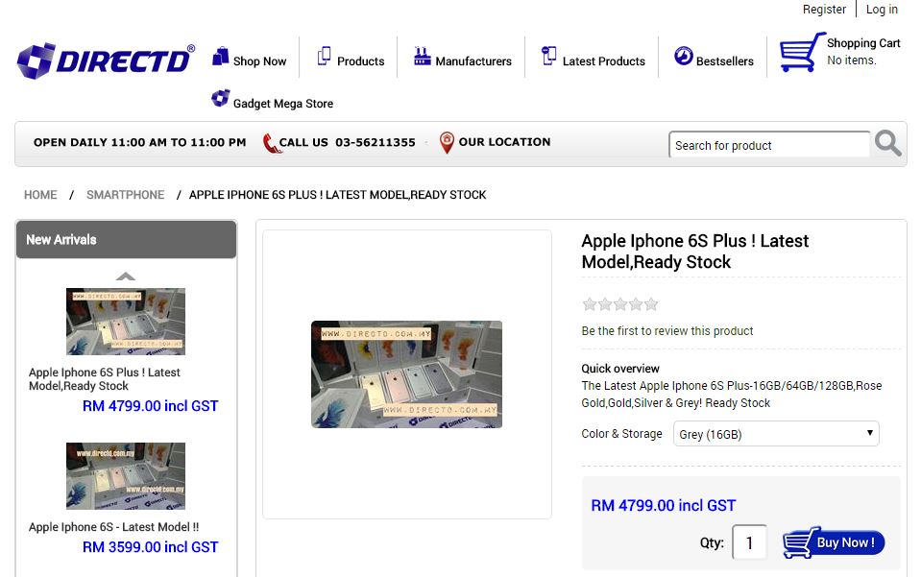Open iPhone 6S Latest Model sidebar thumbnail
The height and width of the screenshot is (577, 921).
click(x=126, y=476)
